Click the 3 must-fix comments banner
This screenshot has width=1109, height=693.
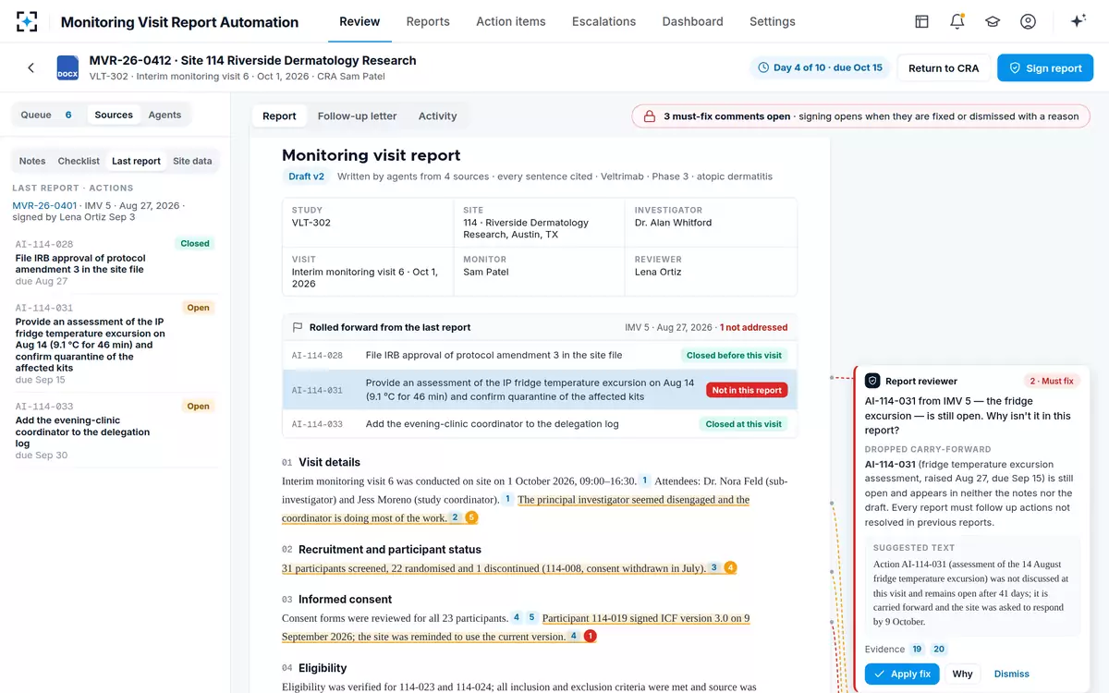tap(861, 116)
